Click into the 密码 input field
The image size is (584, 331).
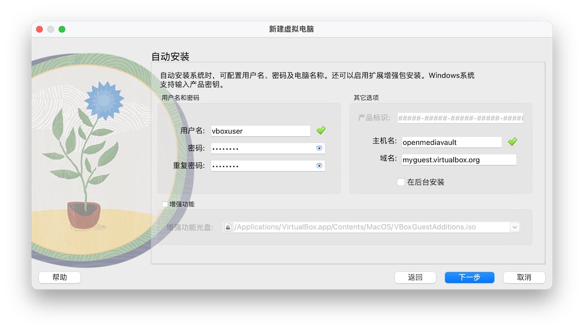[262, 149]
